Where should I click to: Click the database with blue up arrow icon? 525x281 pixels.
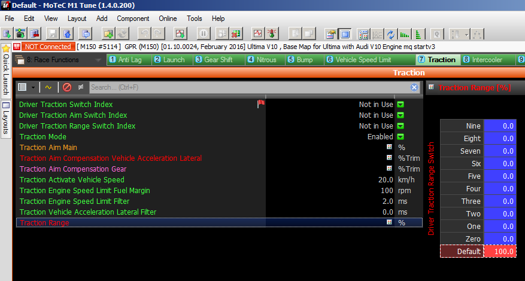(x=67, y=34)
